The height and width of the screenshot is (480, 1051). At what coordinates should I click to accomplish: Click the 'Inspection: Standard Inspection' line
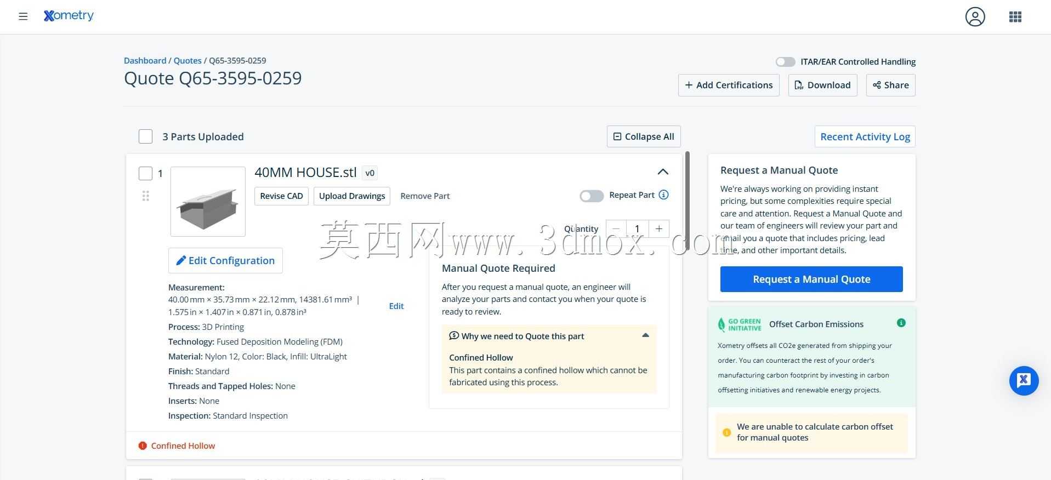coord(228,416)
